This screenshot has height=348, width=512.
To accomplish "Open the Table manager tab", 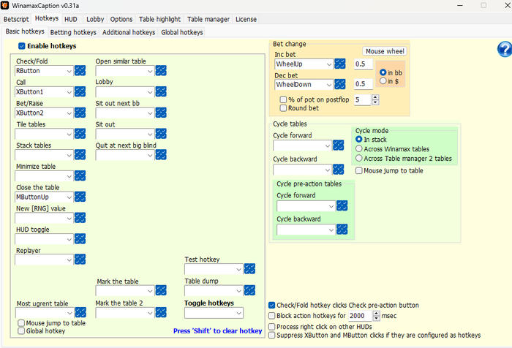I will coord(208,19).
